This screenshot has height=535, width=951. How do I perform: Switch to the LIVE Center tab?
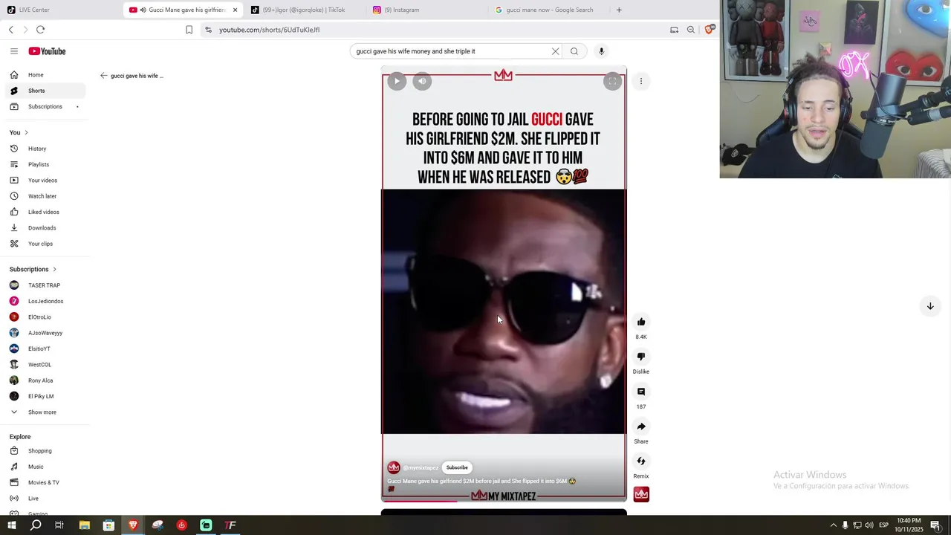pos(62,10)
